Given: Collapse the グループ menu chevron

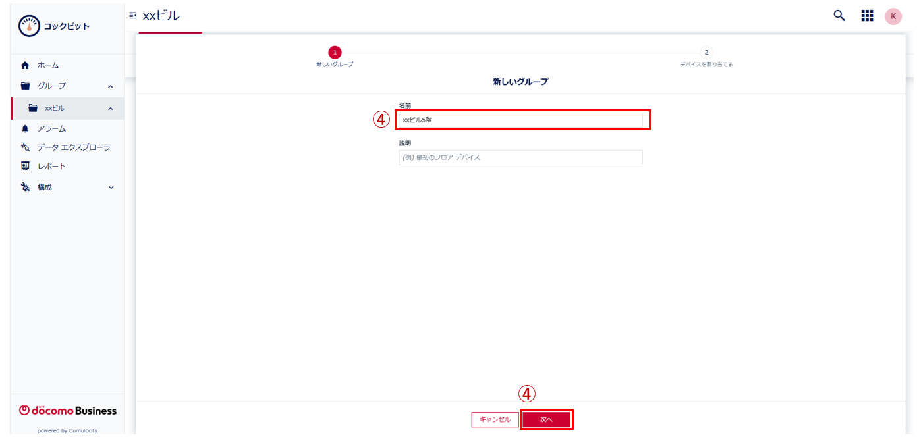Looking at the screenshot, I should [x=111, y=86].
